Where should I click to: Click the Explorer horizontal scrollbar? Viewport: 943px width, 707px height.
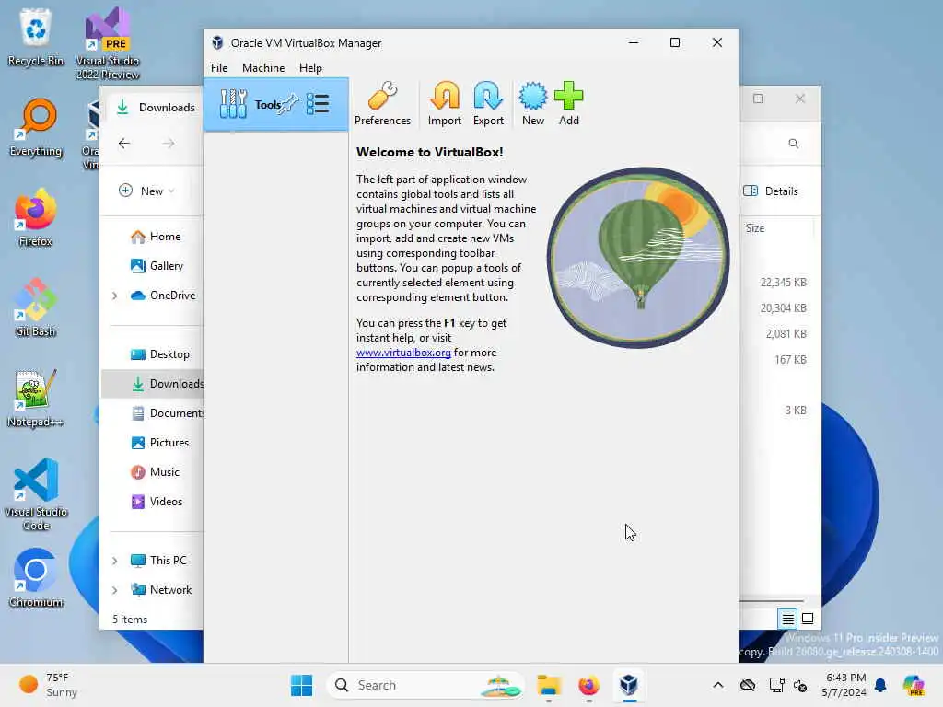click(x=772, y=600)
